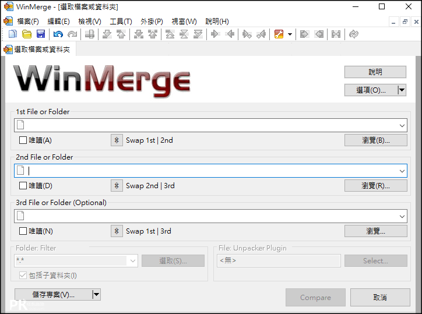
Task: Click the Compare button
Action: (x=315, y=297)
